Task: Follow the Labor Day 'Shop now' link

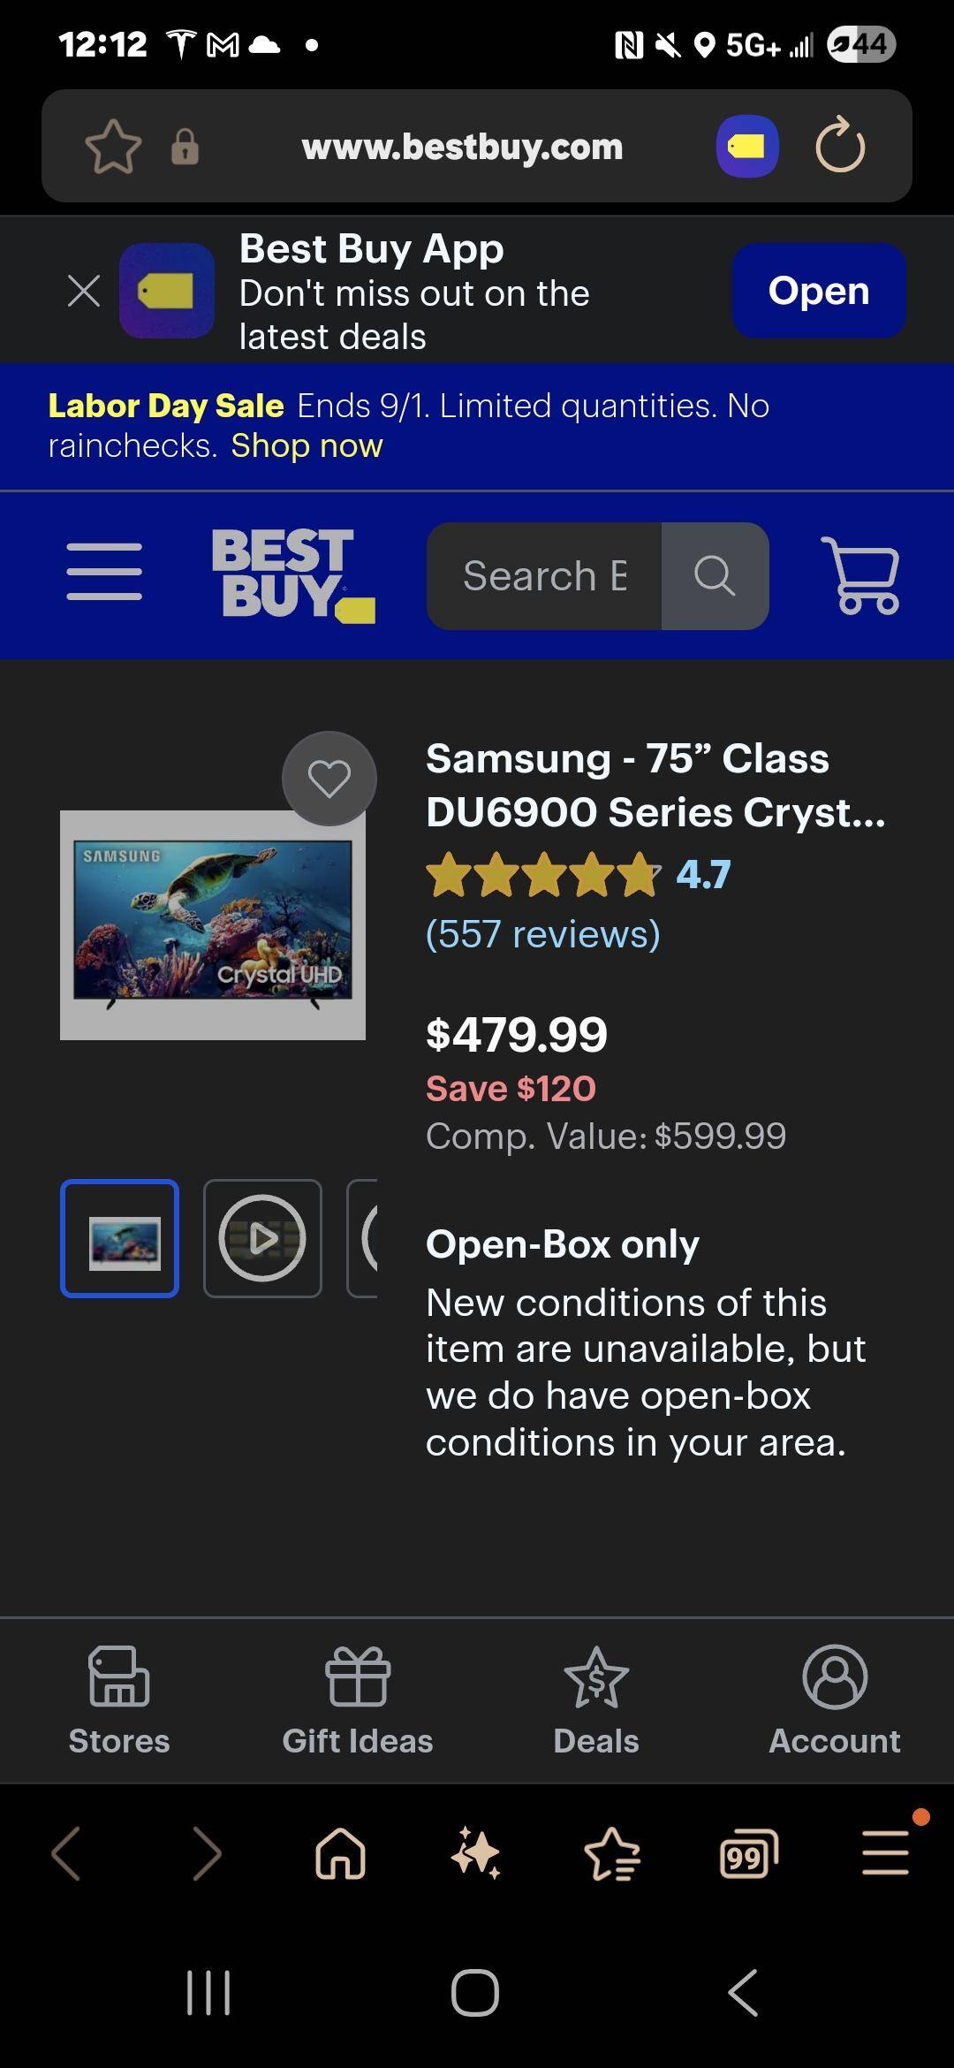Action: point(307,446)
